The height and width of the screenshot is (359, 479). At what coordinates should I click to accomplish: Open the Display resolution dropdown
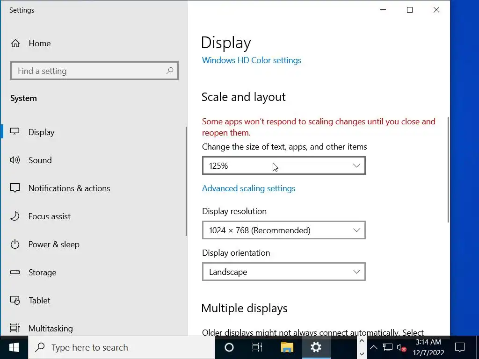pyautogui.click(x=284, y=230)
